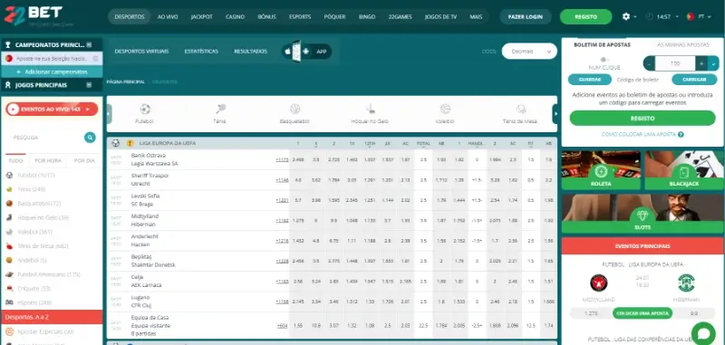Open the Mais menu
Viewport: 725px width, 345px height.
click(x=476, y=16)
